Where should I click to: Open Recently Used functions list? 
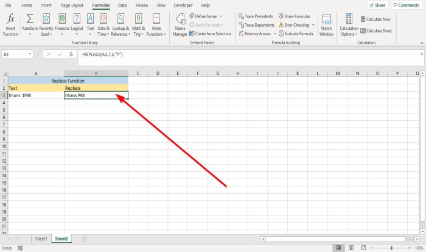click(x=46, y=25)
